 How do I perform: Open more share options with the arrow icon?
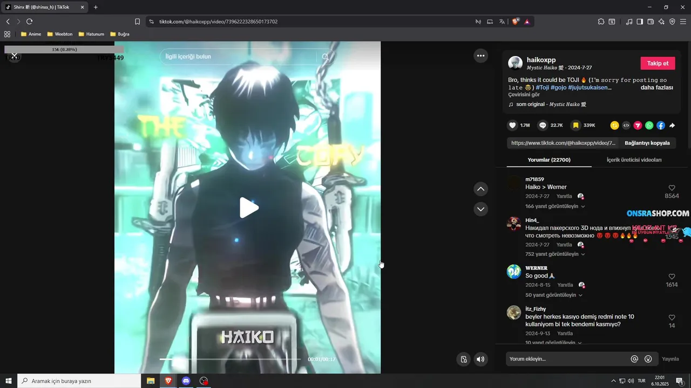[672, 125]
